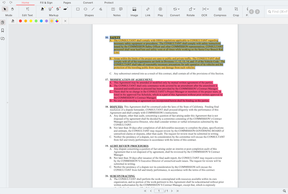Select the squiggly freehand markup tool
Viewport: 288px width, 194px height.
[x=66, y=9]
